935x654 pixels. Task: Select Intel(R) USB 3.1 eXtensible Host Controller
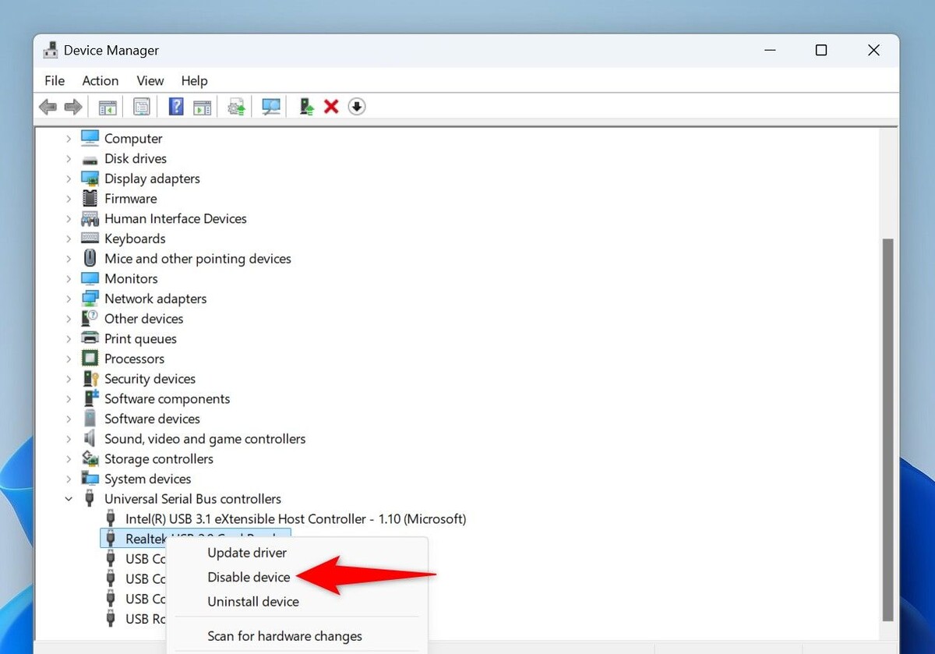295,518
